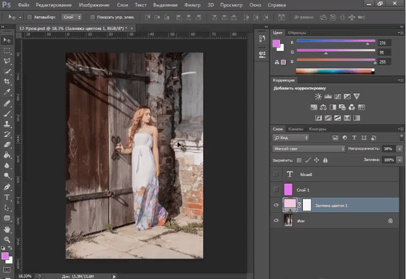
Task: Open the Color panel flyout menu
Action: [401, 33]
